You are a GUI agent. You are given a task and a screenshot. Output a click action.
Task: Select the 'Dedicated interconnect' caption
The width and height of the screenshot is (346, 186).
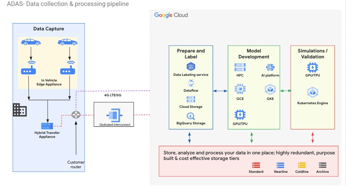click(x=115, y=125)
